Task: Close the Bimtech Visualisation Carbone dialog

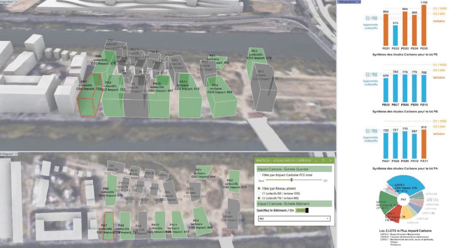Action: point(331,160)
